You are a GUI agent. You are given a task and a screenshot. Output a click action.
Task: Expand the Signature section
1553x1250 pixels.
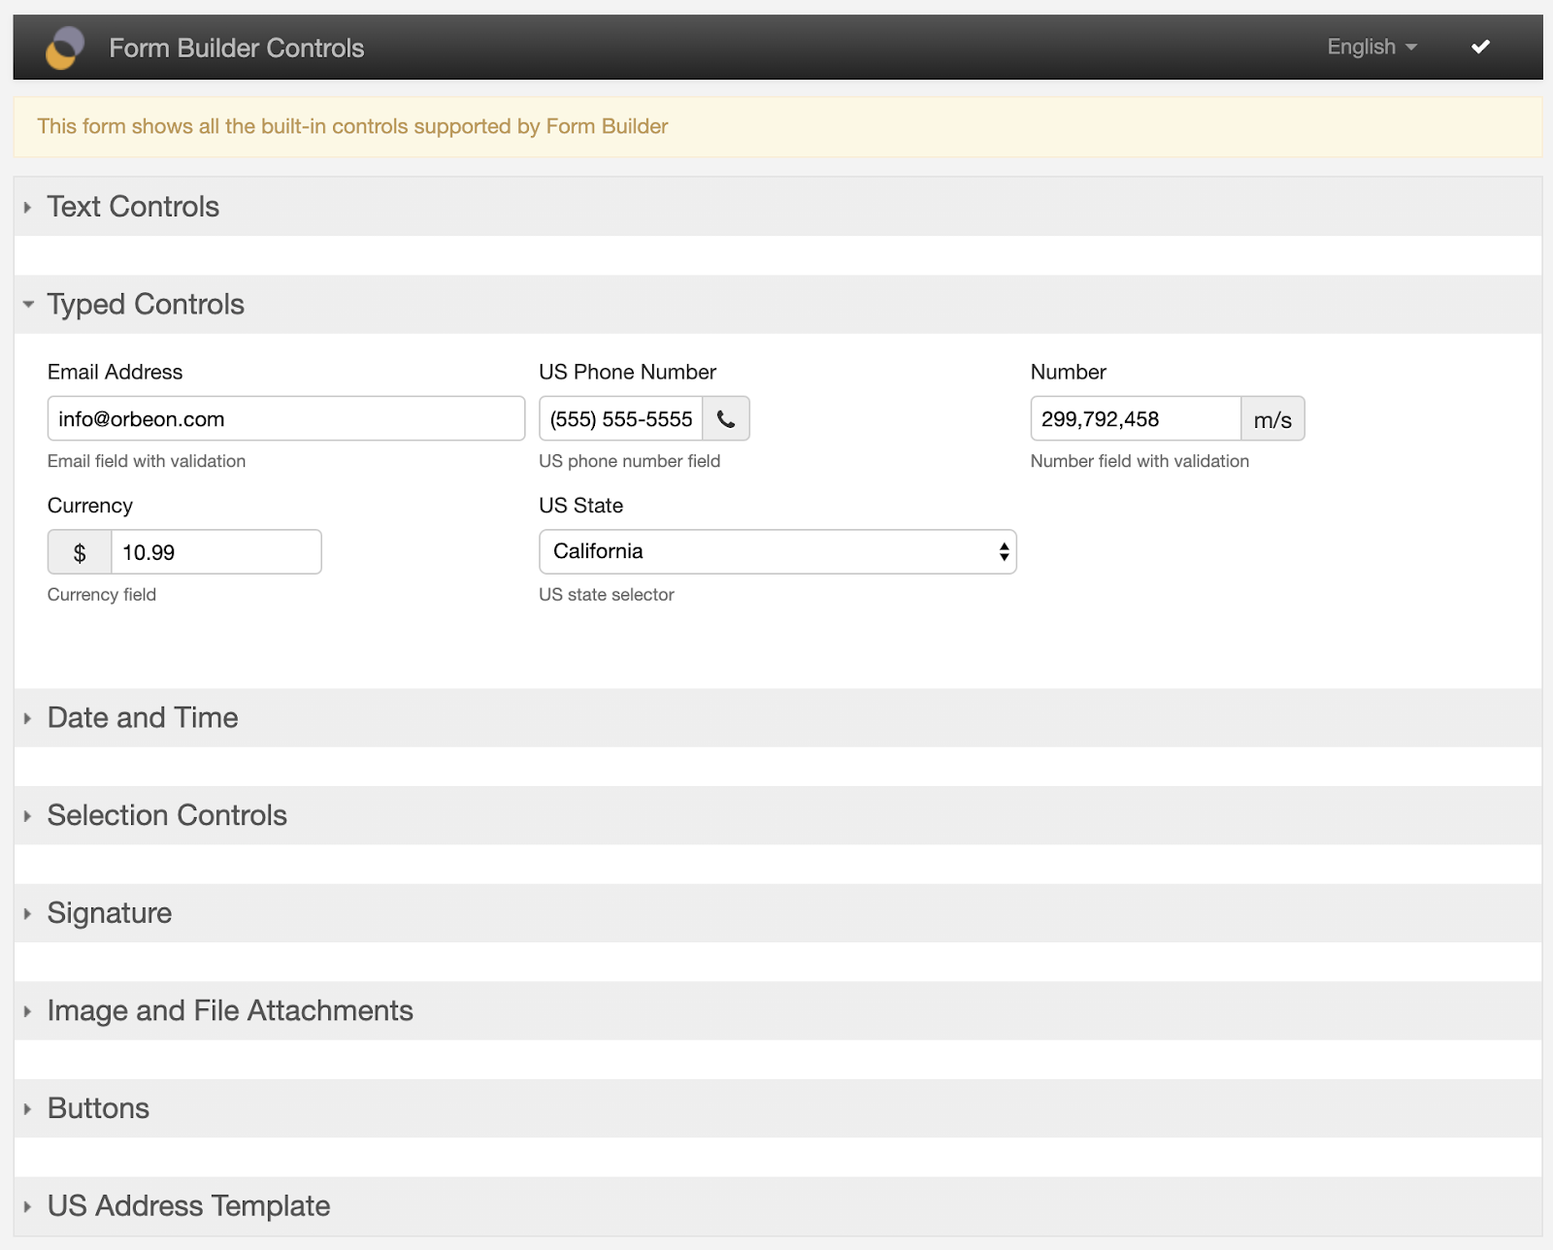(110, 913)
